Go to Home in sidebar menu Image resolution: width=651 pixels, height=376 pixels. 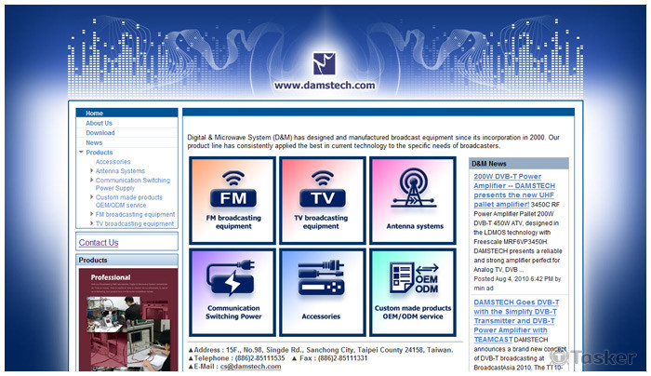[94, 113]
